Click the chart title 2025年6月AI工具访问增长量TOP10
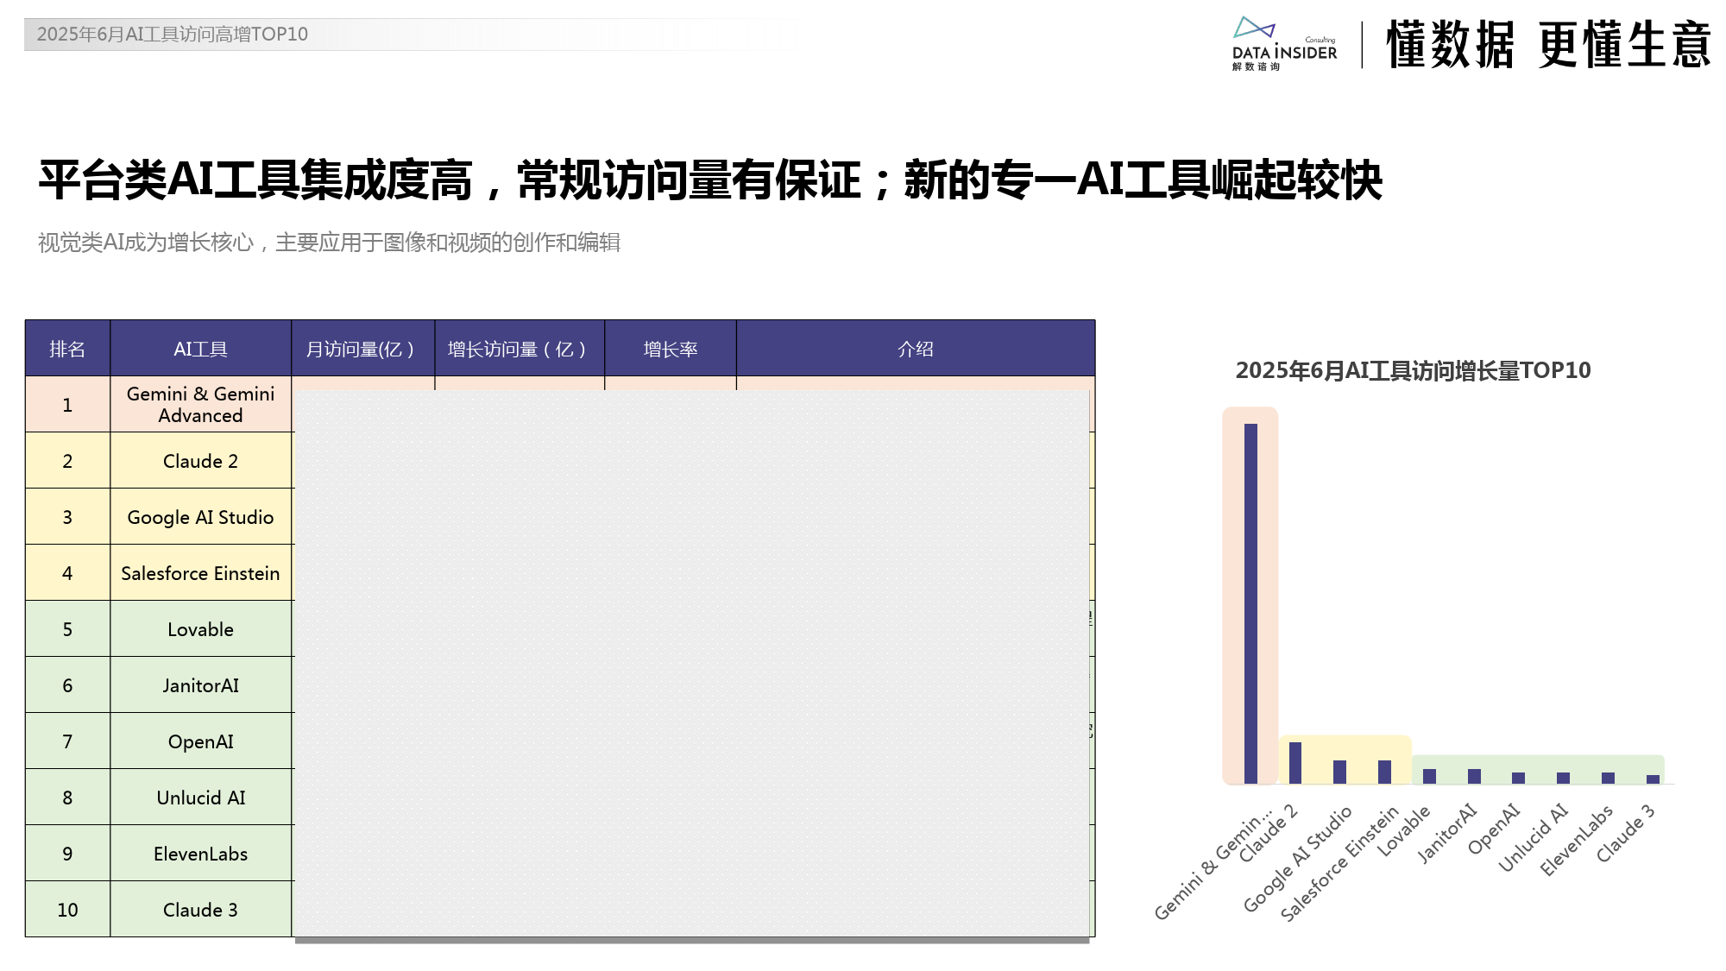 point(1413,370)
